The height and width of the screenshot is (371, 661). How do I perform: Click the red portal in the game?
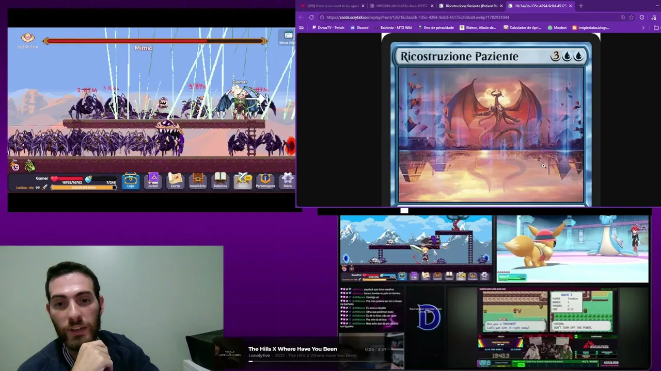pos(291,146)
